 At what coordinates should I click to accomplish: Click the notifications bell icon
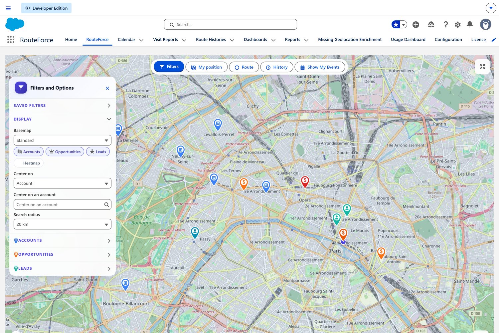(469, 25)
